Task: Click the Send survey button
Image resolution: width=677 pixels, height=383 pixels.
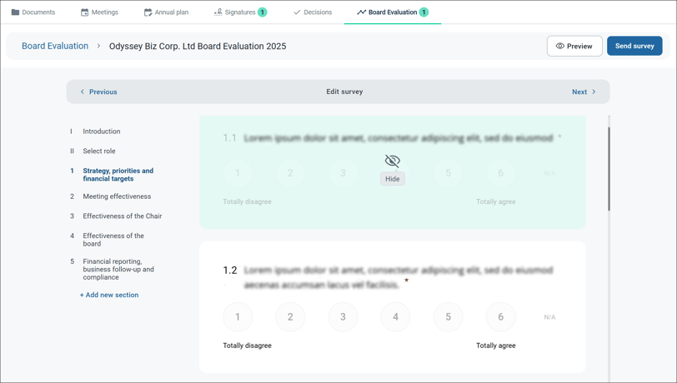Action: (x=634, y=46)
